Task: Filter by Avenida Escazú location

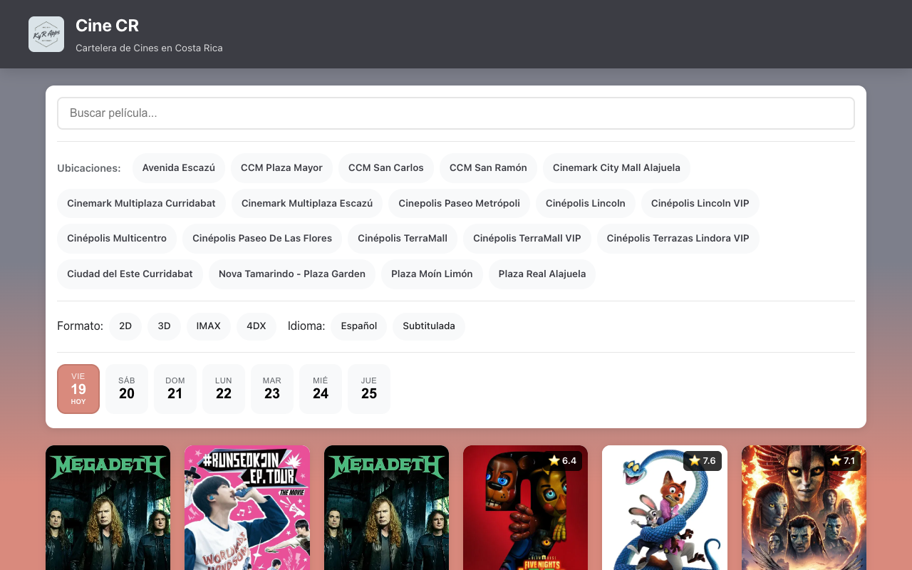Action: click(179, 168)
